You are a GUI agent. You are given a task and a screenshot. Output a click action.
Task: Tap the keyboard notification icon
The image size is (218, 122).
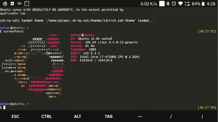coord(19,4)
